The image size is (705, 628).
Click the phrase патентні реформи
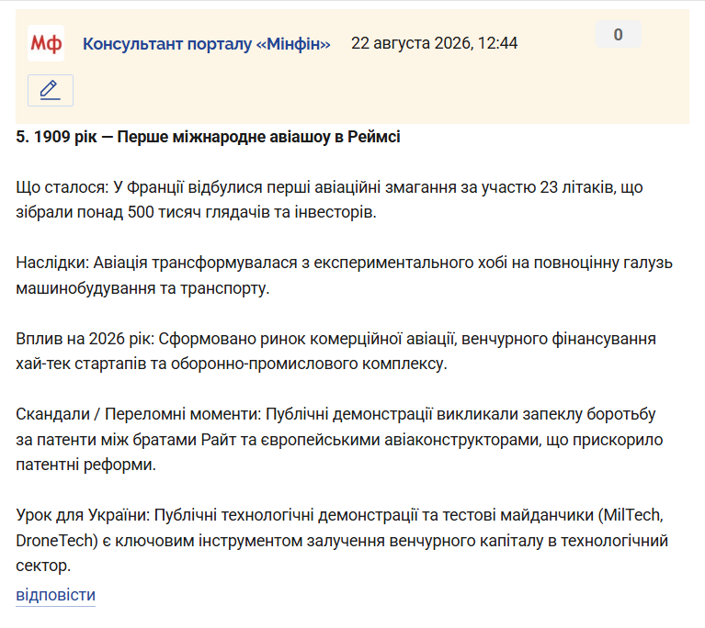[x=84, y=465]
